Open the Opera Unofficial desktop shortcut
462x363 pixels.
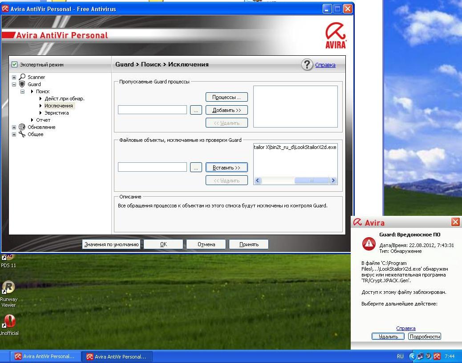point(9,325)
